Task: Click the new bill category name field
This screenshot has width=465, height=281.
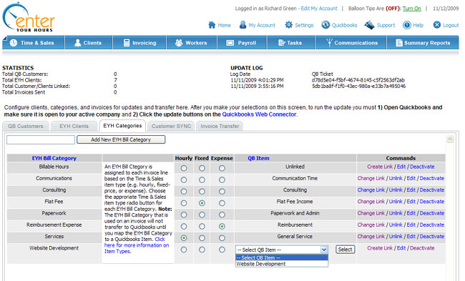Action: [x=41, y=139]
